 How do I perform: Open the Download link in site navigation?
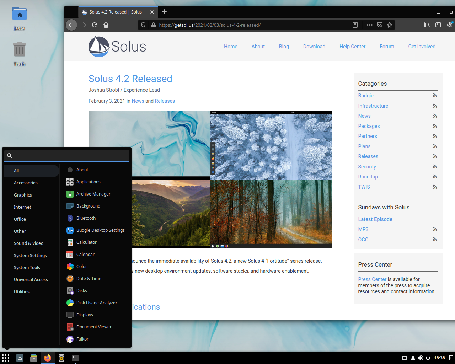(314, 47)
